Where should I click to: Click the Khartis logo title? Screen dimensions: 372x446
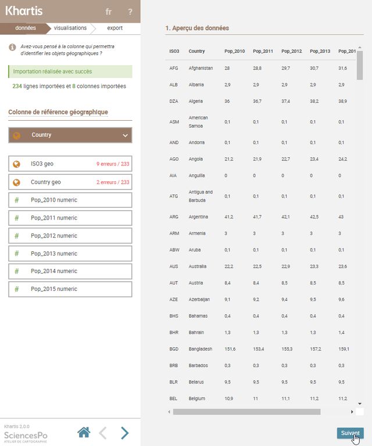point(24,11)
